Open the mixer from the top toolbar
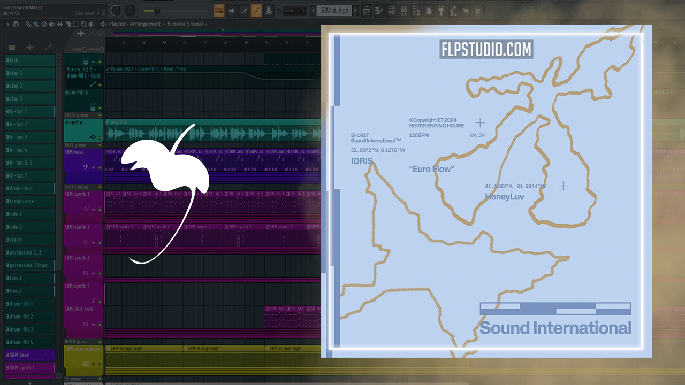Viewport: 685px width, 385px height. click(404, 11)
